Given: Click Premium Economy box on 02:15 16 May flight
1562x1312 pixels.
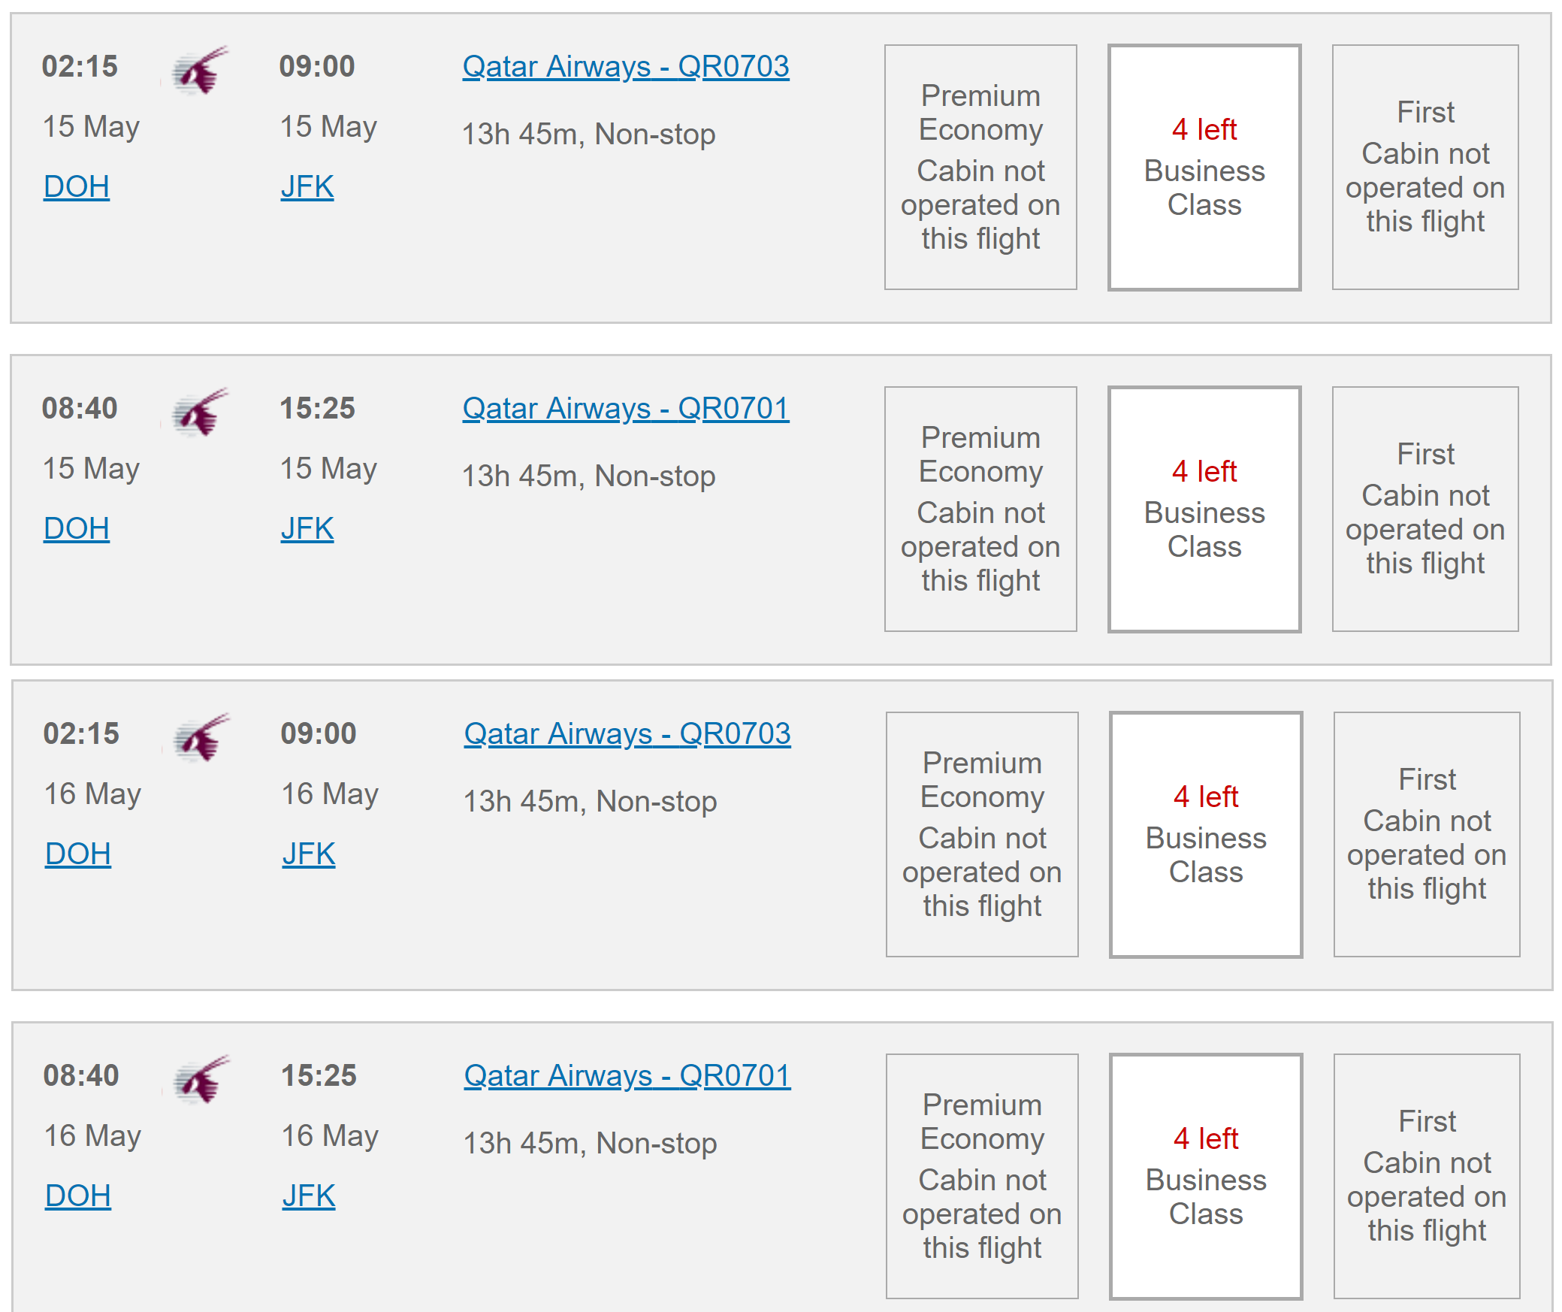Looking at the screenshot, I should [982, 835].
